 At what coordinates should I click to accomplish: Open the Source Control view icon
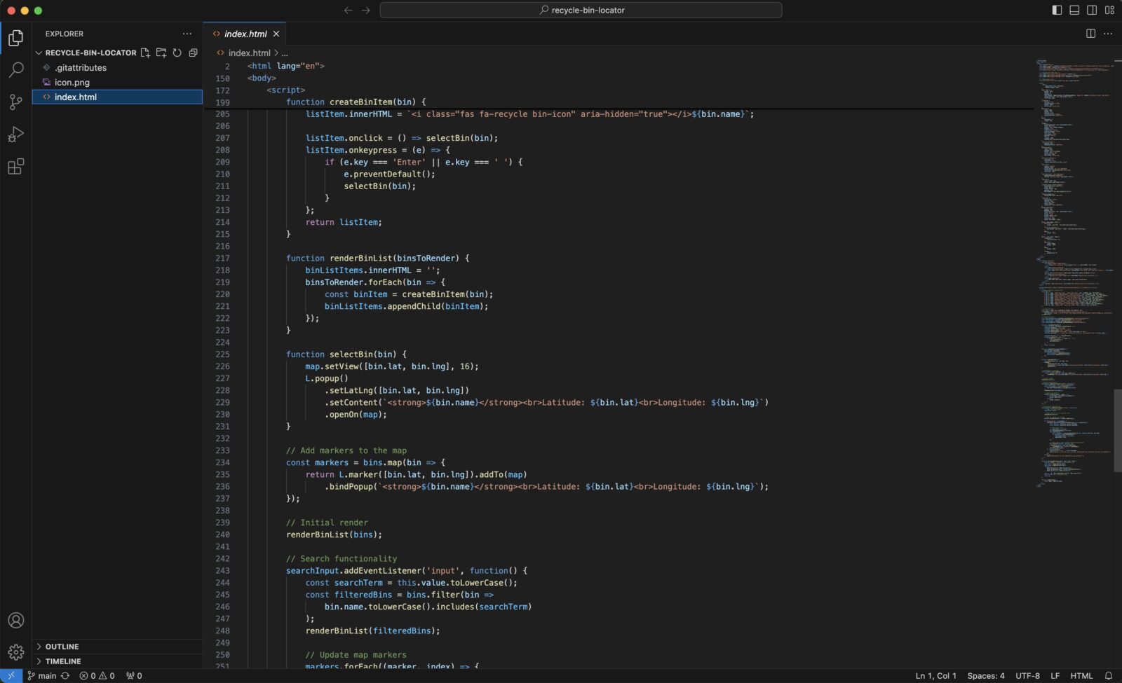point(15,102)
